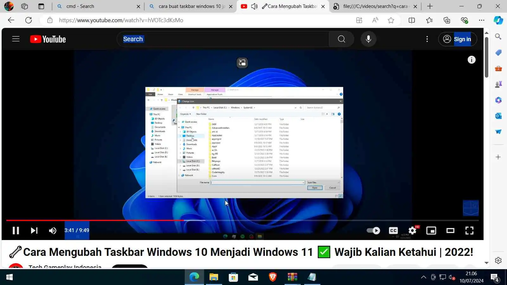Open video player settings gear
The width and height of the screenshot is (507, 285).
(412, 231)
